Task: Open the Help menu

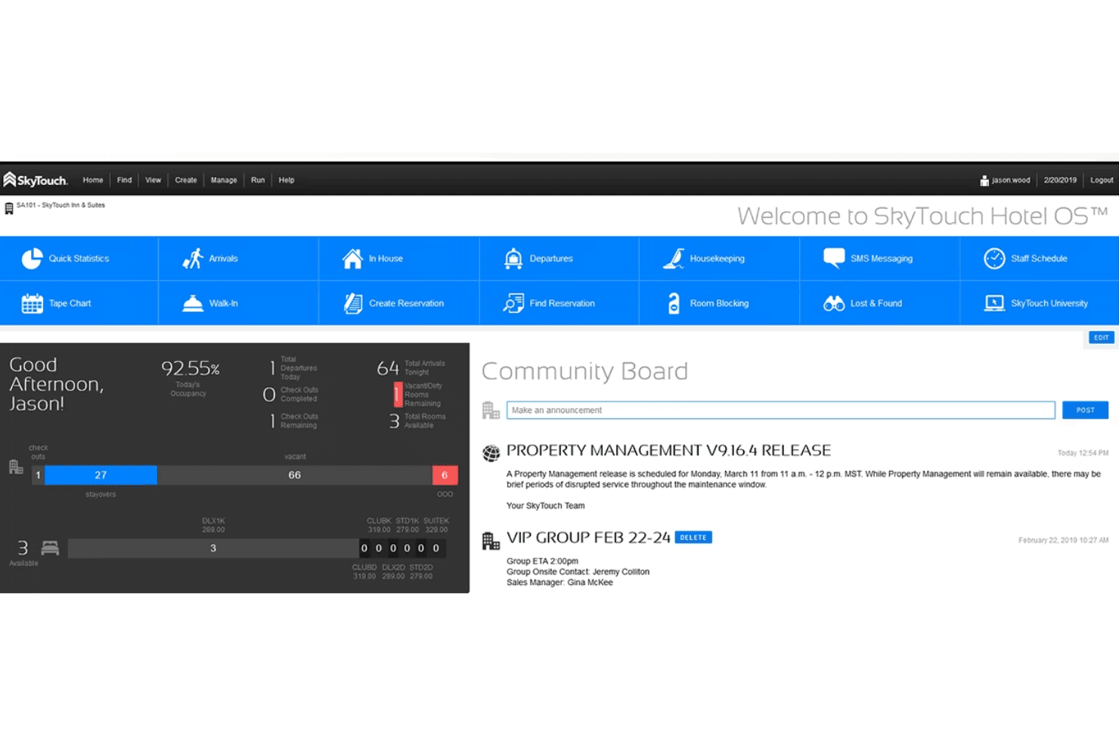Action: pos(287,180)
